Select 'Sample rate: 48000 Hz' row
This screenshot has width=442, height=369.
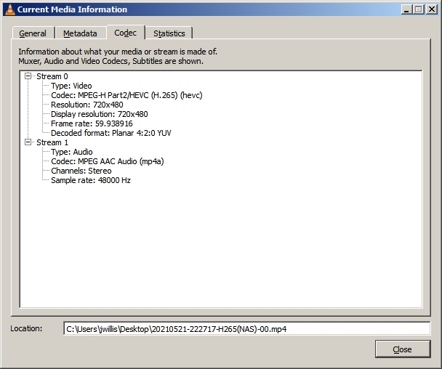[91, 180]
